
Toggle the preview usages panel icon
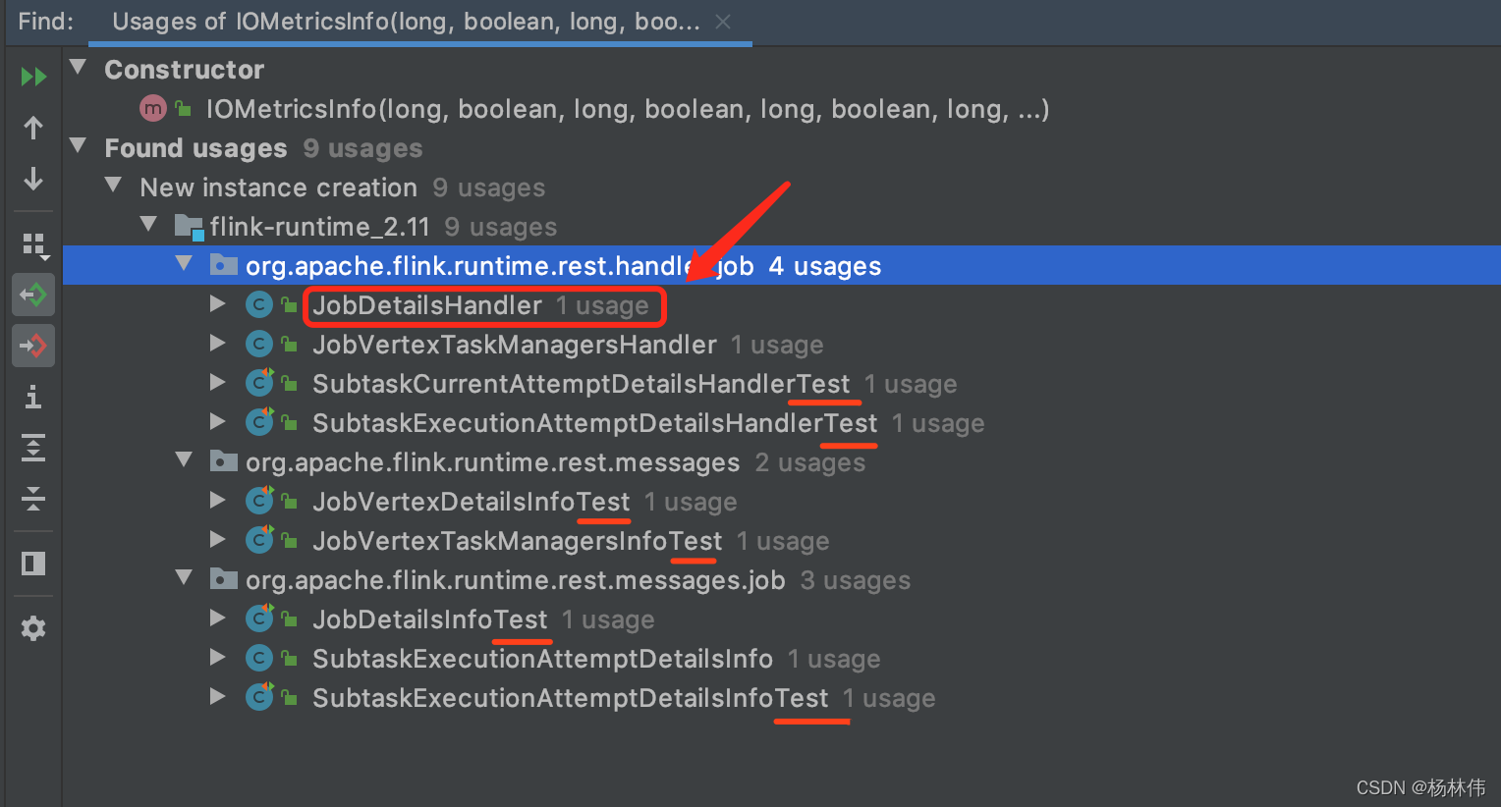[33, 564]
